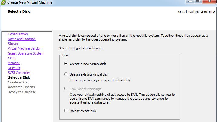Revisit the SCSI Controller step
217x122 pixels.
19,73
